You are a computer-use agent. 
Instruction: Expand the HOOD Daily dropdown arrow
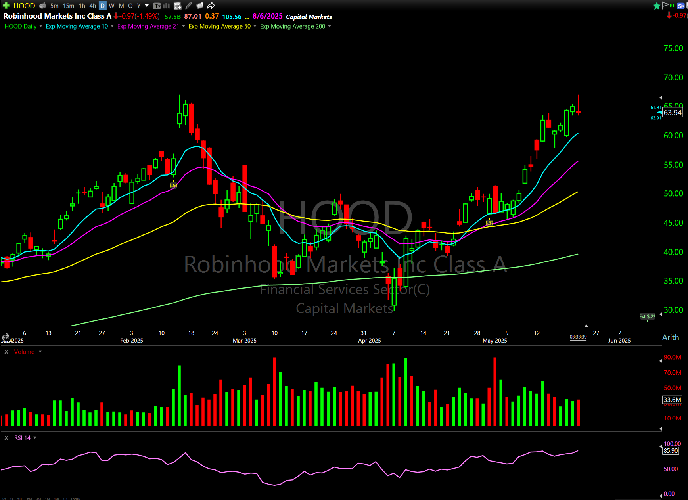pyautogui.click(x=41, y=26)
